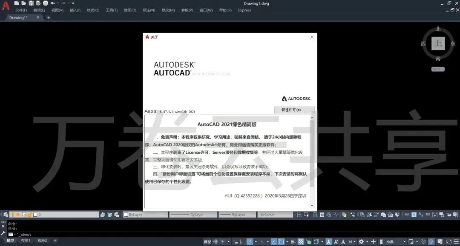Open the 插入(I) menu

(75, 10)
